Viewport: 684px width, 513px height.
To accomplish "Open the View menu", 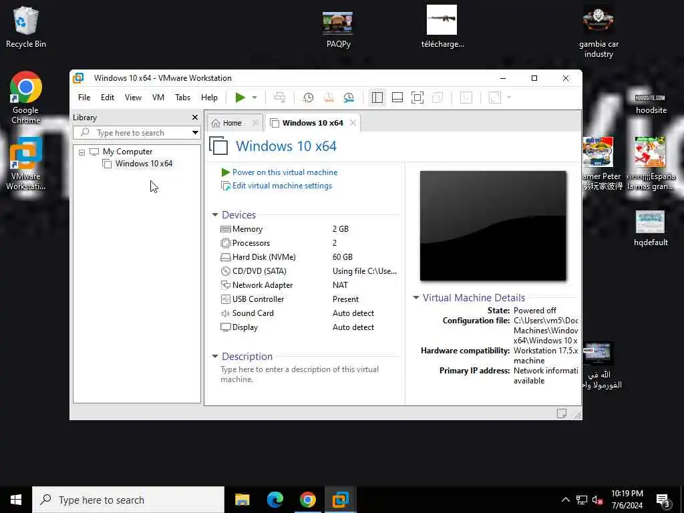I will (133, 98).
